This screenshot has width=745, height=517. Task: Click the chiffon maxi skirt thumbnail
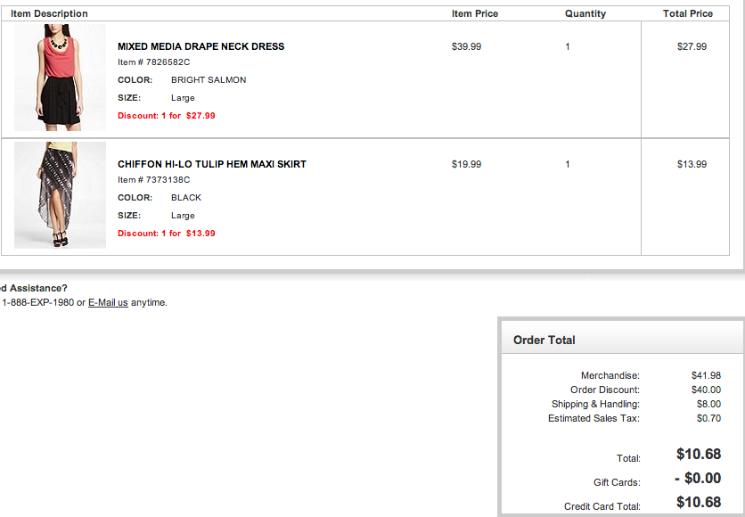[x=60, y=194]
